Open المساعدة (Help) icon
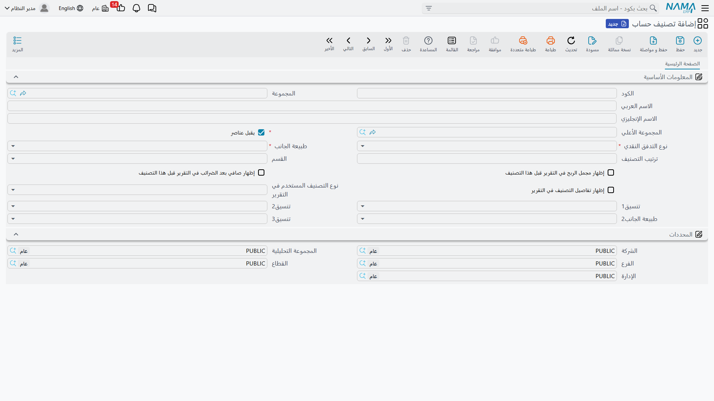This screenshot has height=401, width=714. [428, 40]
